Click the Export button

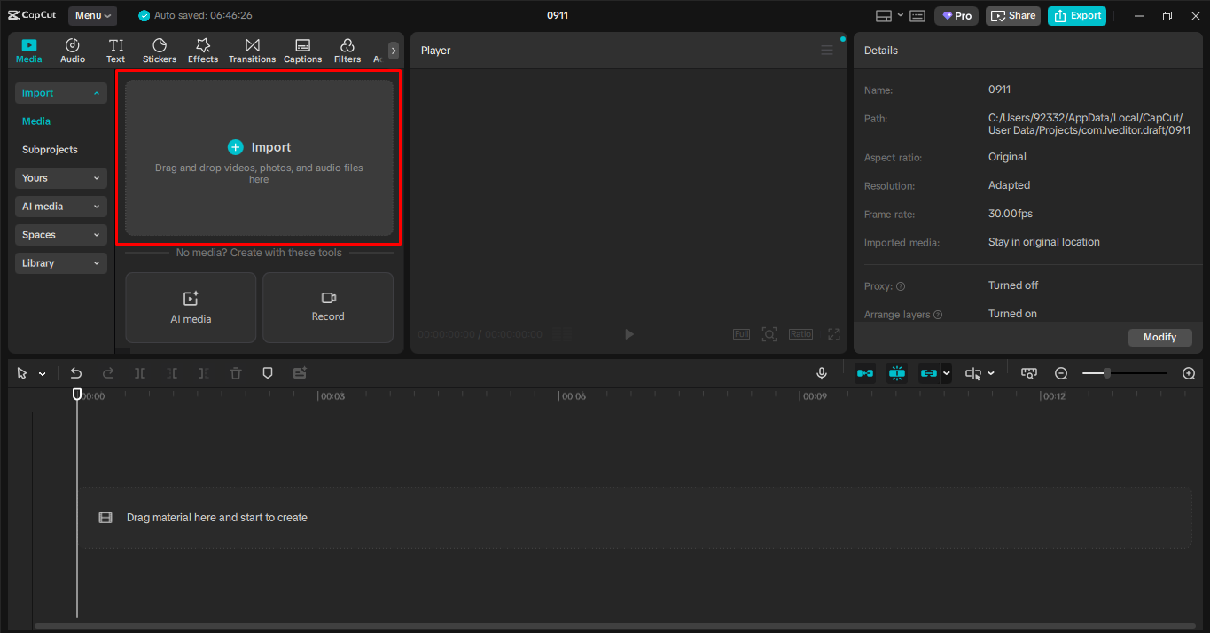[x=1076, y=15]
